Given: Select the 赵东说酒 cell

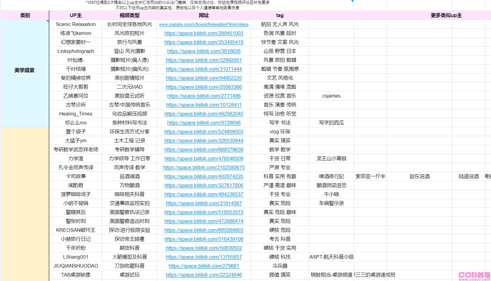Looking at the screenshot, I should coord(419,177).
